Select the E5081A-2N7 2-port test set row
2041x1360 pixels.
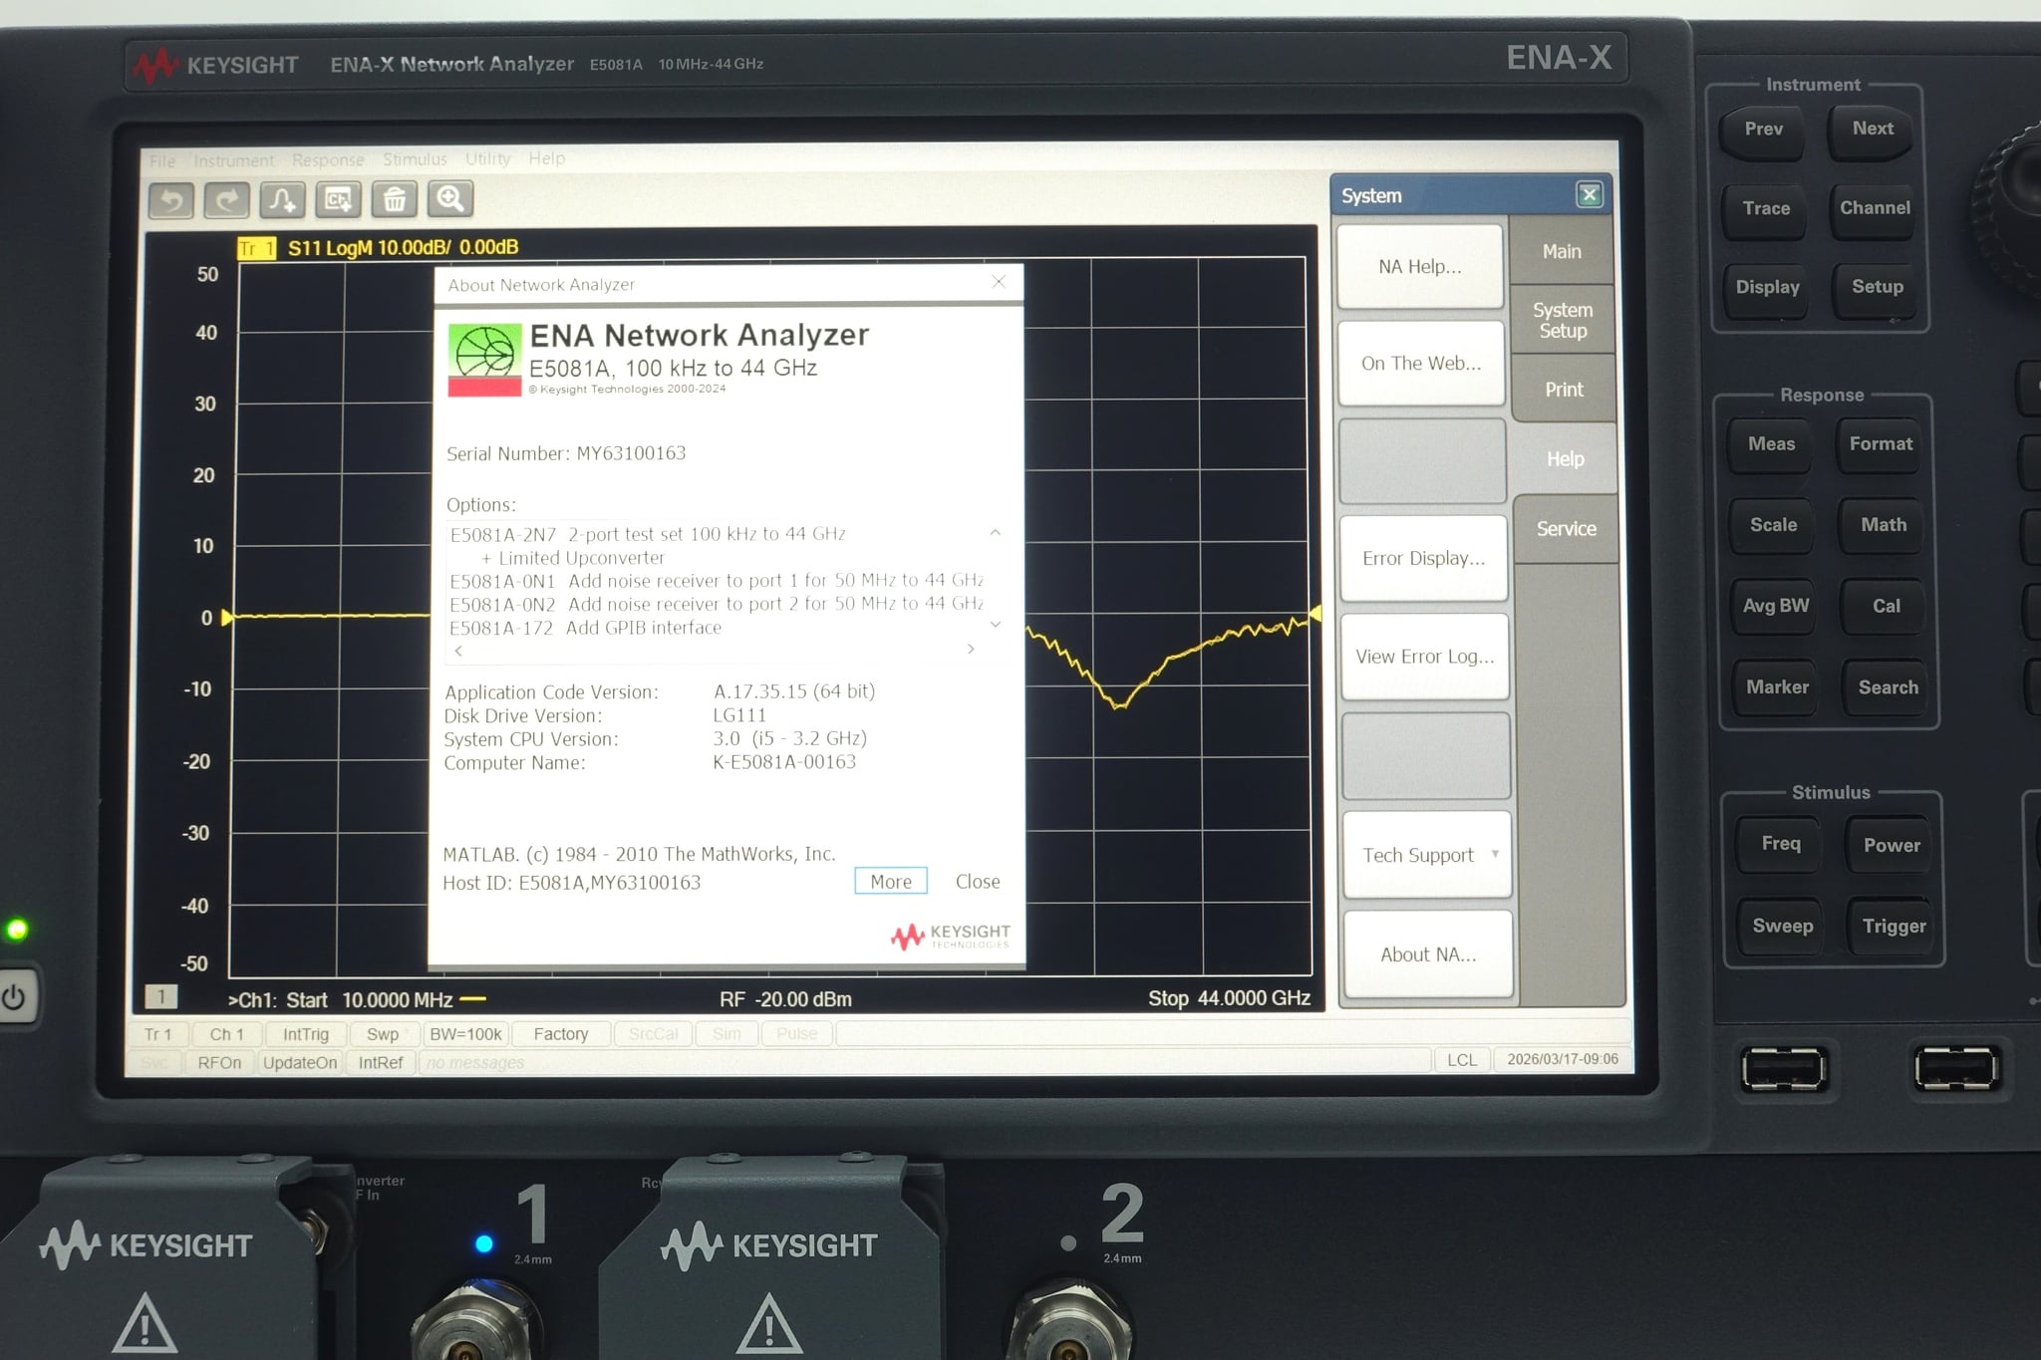tap(648, 534)
